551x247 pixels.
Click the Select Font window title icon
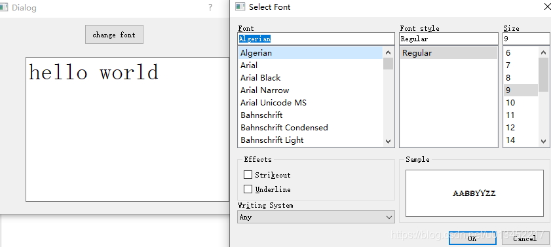[240, 7]
